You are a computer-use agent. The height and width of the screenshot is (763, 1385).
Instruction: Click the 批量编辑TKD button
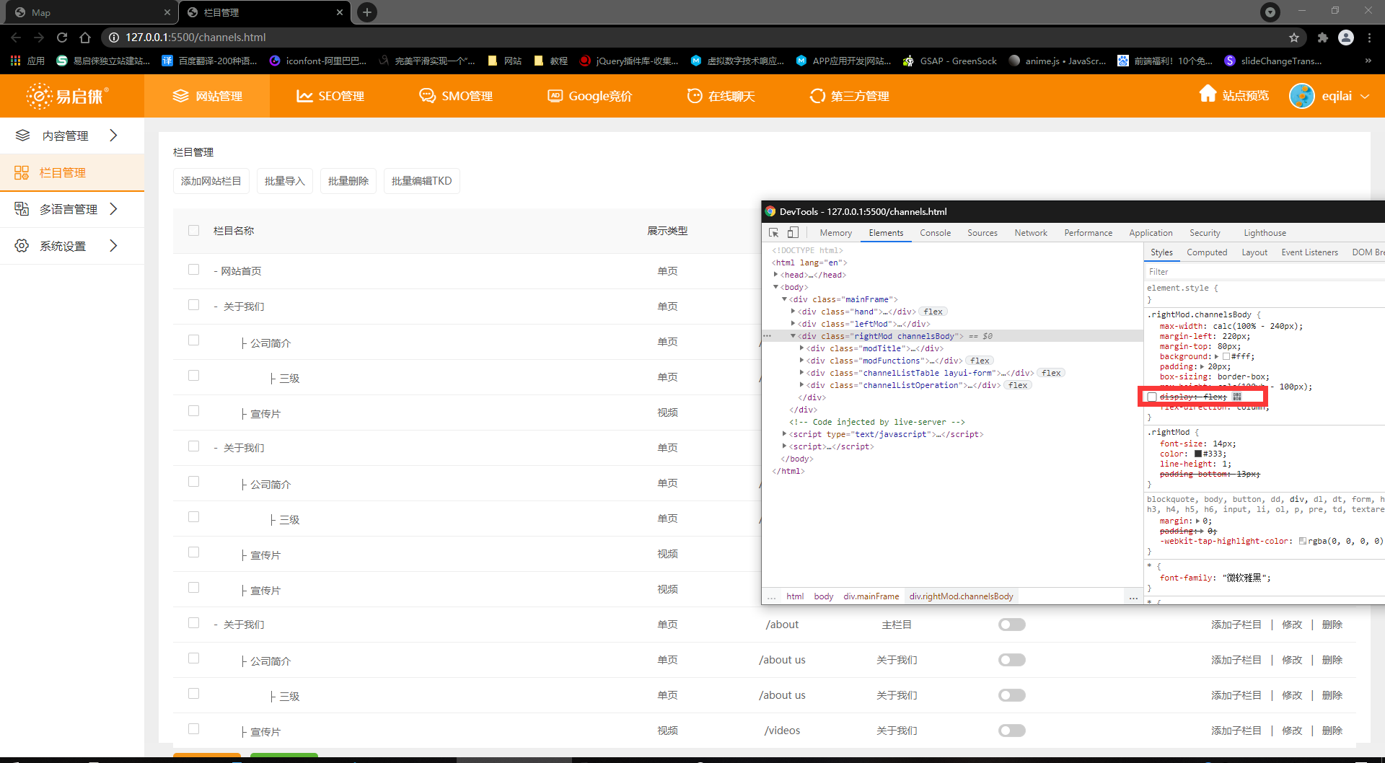coord(422,181)
